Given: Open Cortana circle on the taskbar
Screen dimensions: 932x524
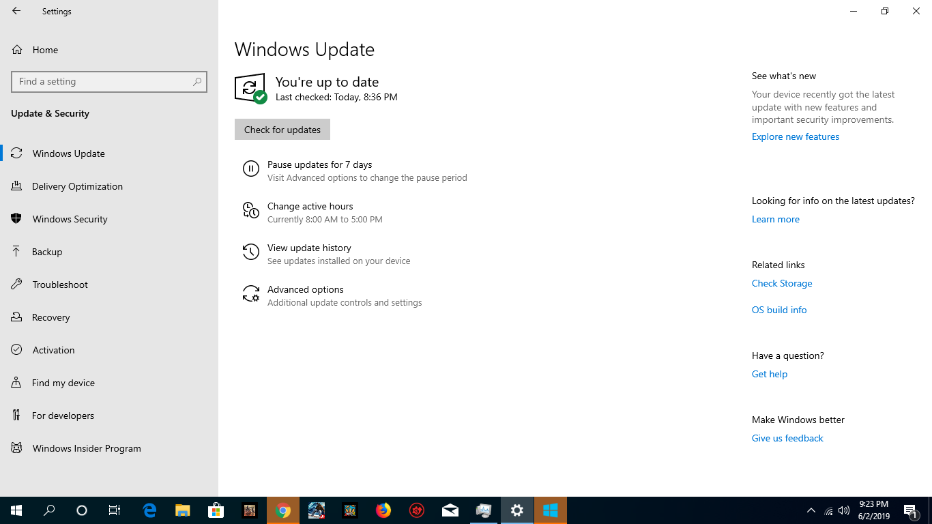Looking at the screenshot, I should pos(82,510).
